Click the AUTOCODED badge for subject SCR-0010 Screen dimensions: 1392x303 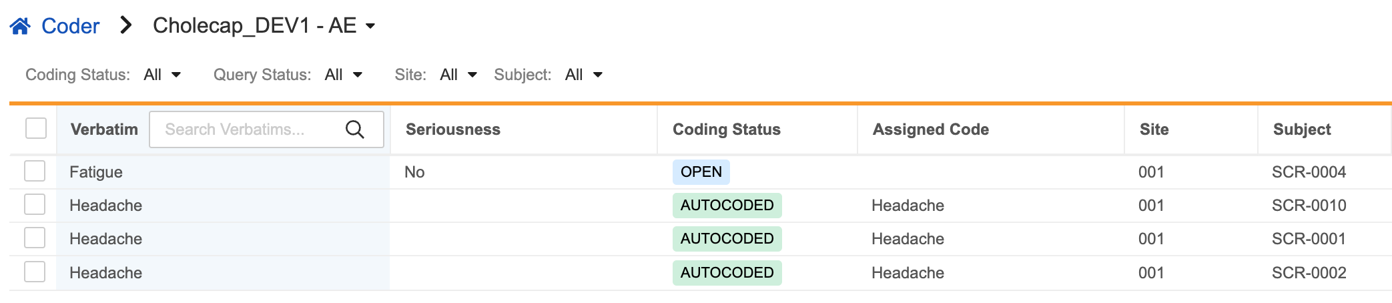tap(727, 206)
